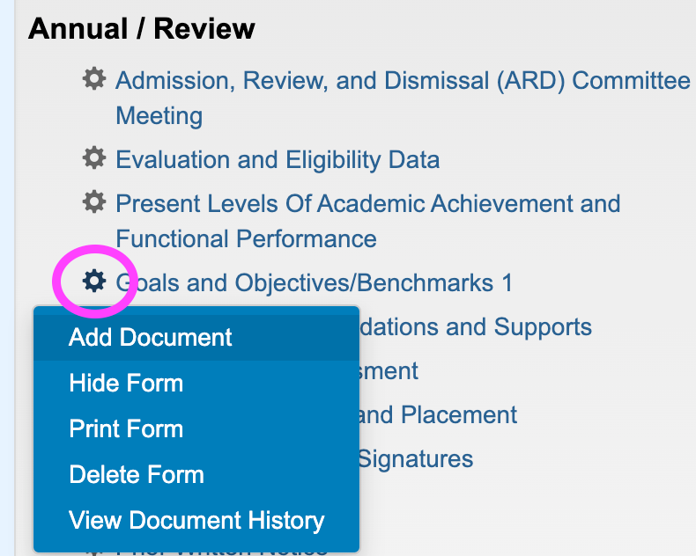Open Evaluation and Eligibility Data form
Image resolution: width=696 pixels, height=556 pixels.
tap(278, 159)
